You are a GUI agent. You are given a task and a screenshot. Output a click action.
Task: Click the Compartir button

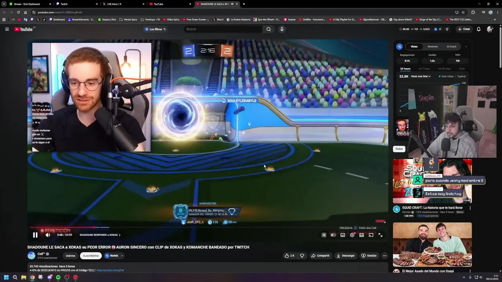pyautogui.click(x=320, y=256)
